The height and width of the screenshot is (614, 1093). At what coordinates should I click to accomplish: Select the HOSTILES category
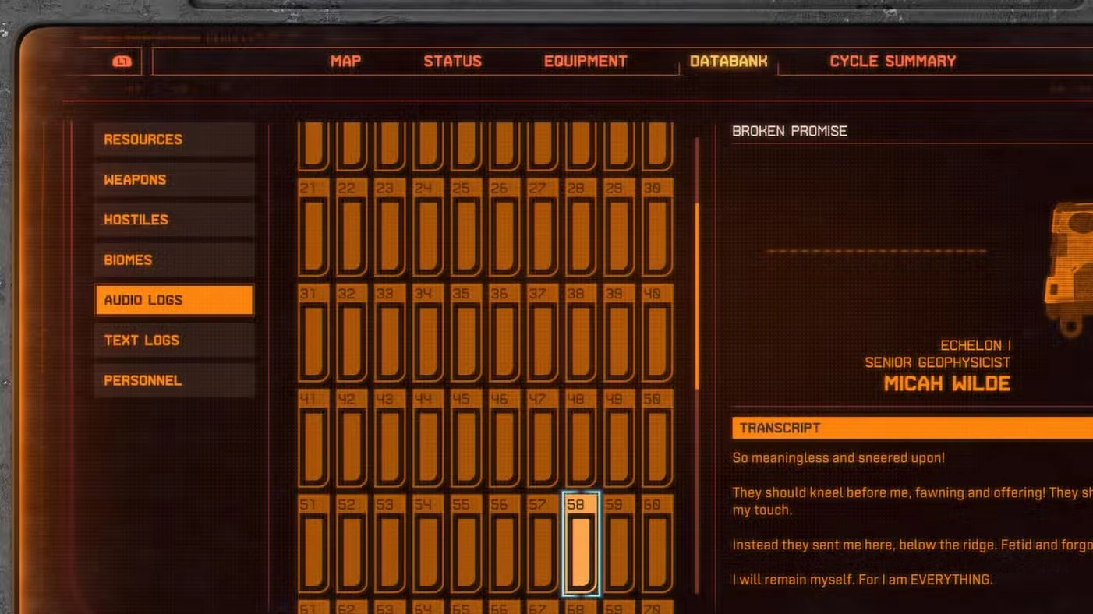(x=175, y=220)
